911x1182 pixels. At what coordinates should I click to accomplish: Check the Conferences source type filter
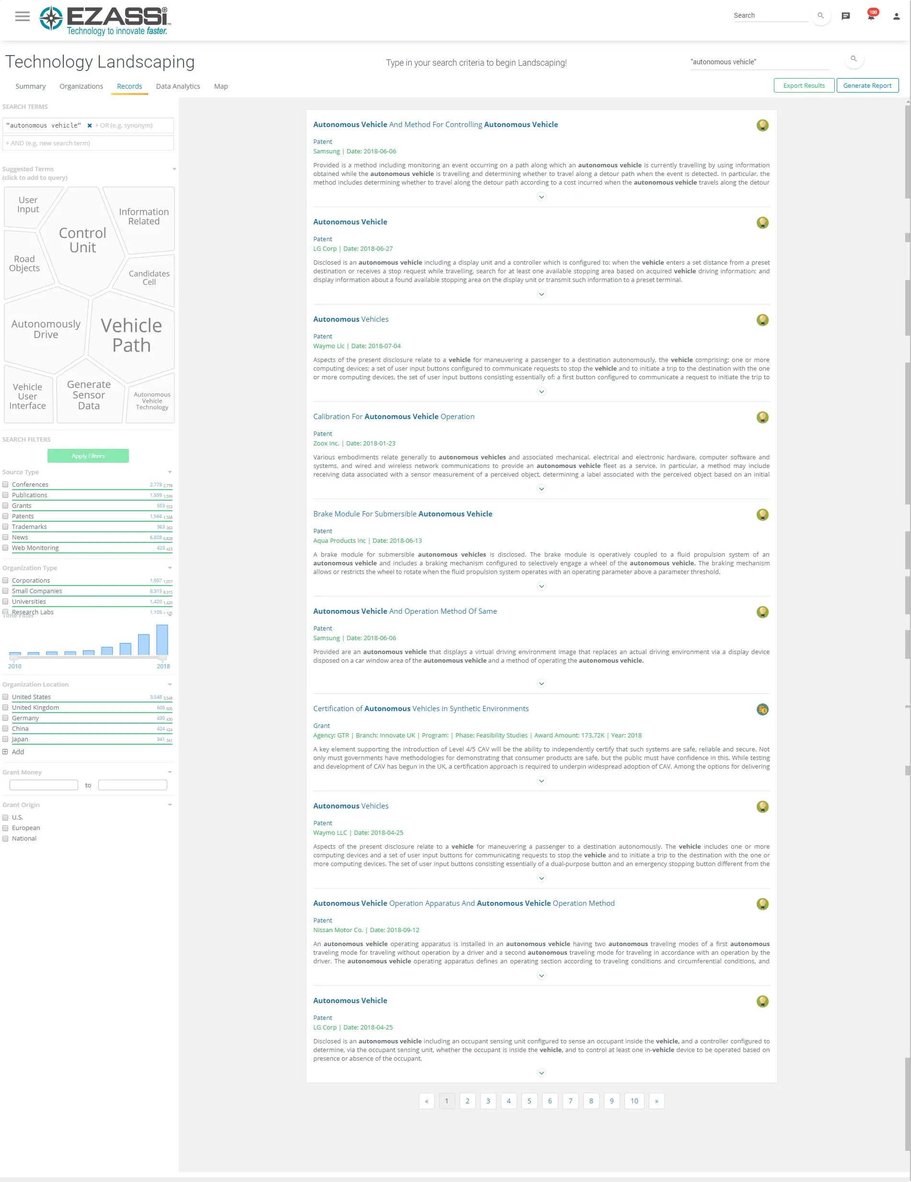[x=5, y=484]
